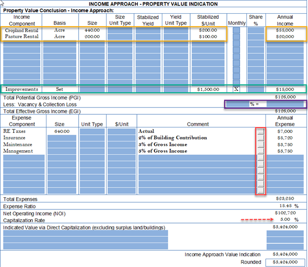Click ellipsis button beside RE Taxes comment
308x267 pixels.
[261, 131]
